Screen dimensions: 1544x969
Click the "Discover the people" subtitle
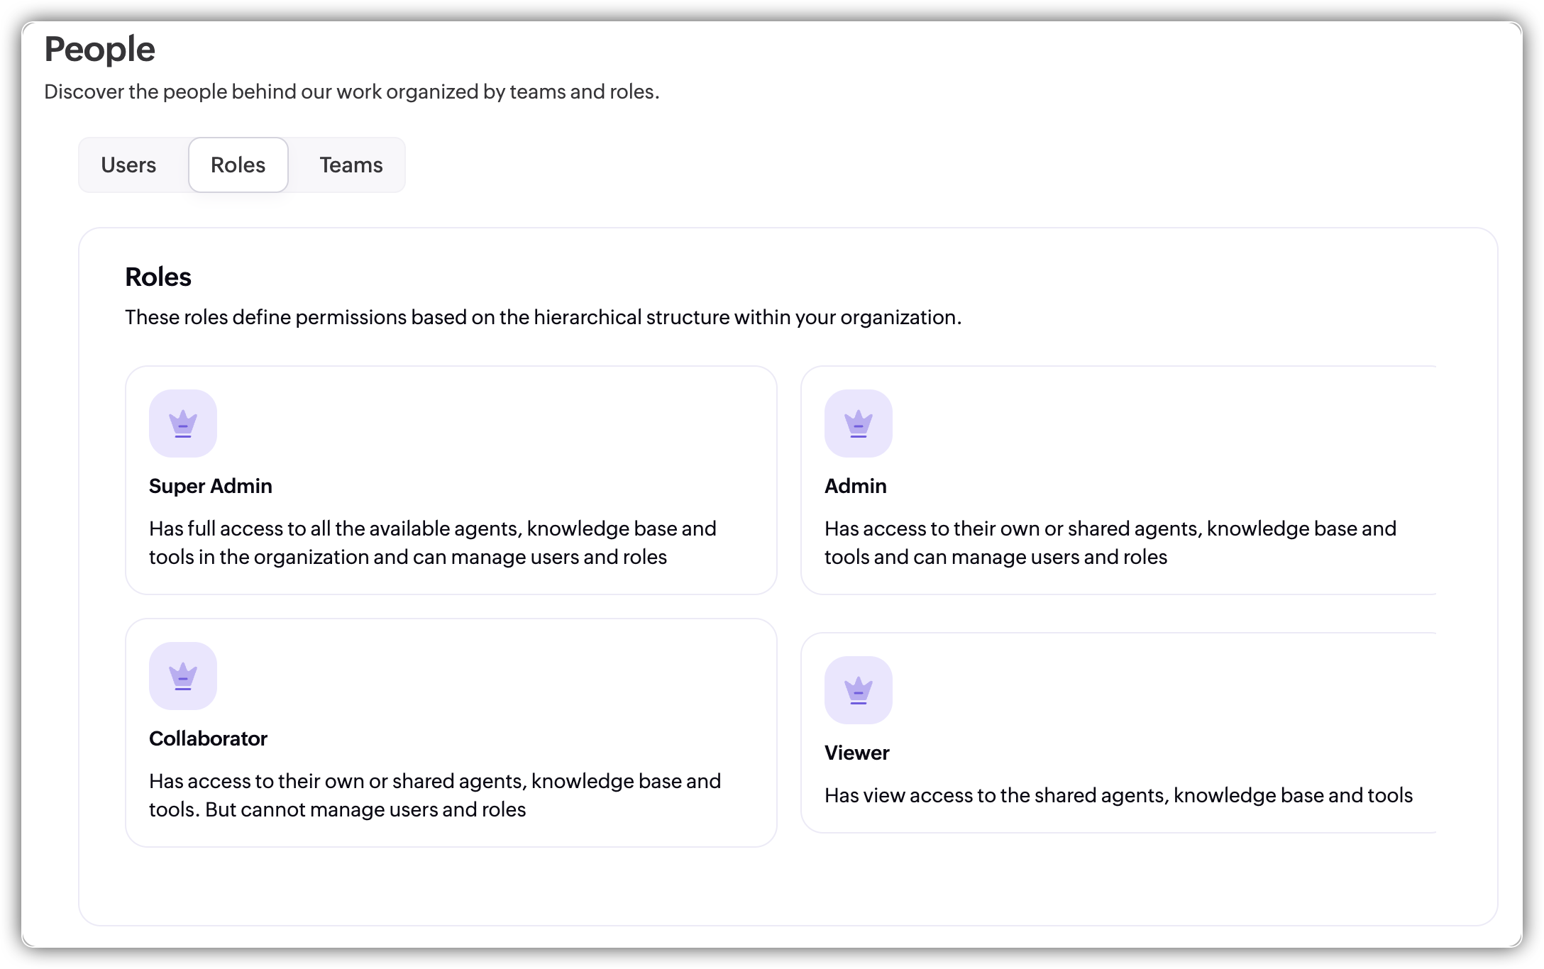(x=352, y=92)
